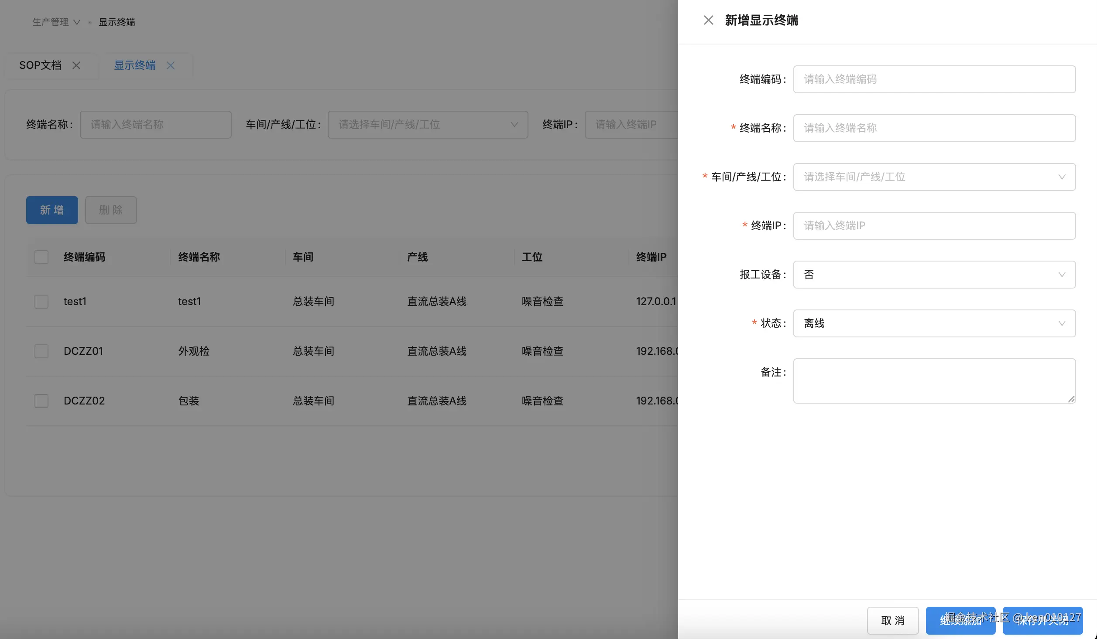Viewport: 1097px width, 639px height.
Task: Open the 车间/产线/工位 dropdown in the drawer form
Action: coord(934,177)
